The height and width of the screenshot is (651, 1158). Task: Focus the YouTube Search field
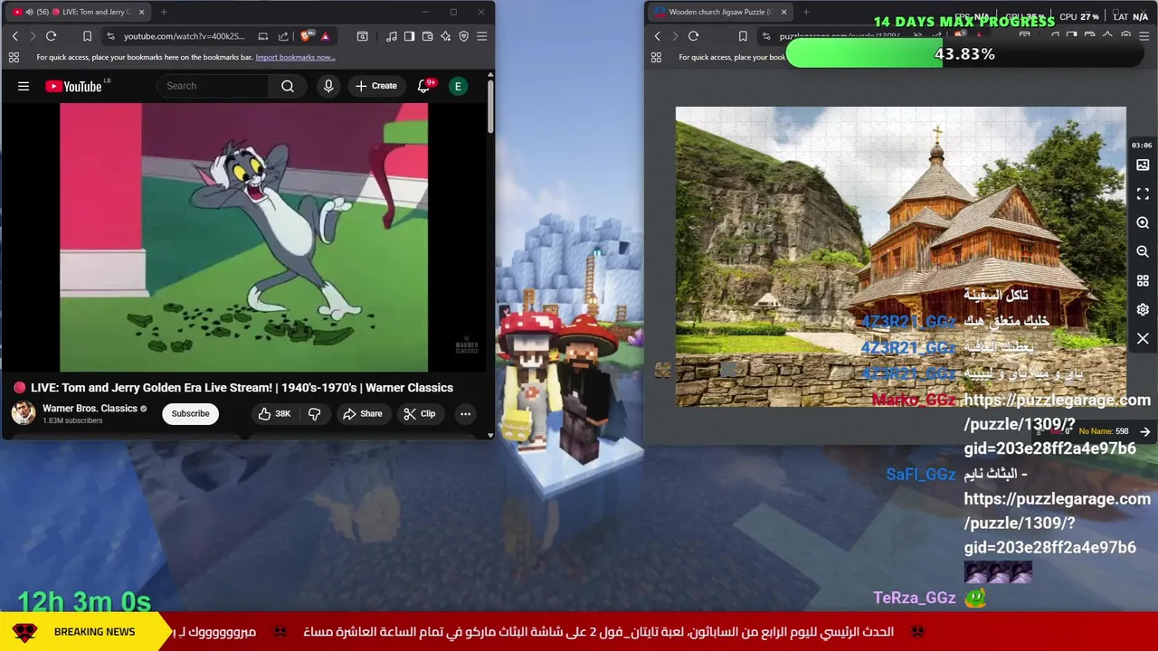pos(214,86)
